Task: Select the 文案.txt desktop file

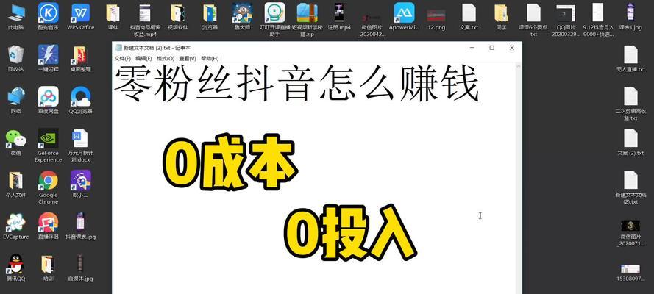Action: coord(469,17)
